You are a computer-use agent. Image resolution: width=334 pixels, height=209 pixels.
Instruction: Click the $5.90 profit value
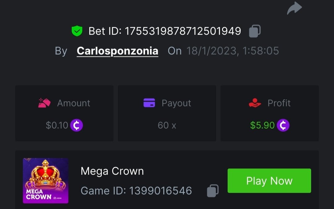(x=262, y=125)
